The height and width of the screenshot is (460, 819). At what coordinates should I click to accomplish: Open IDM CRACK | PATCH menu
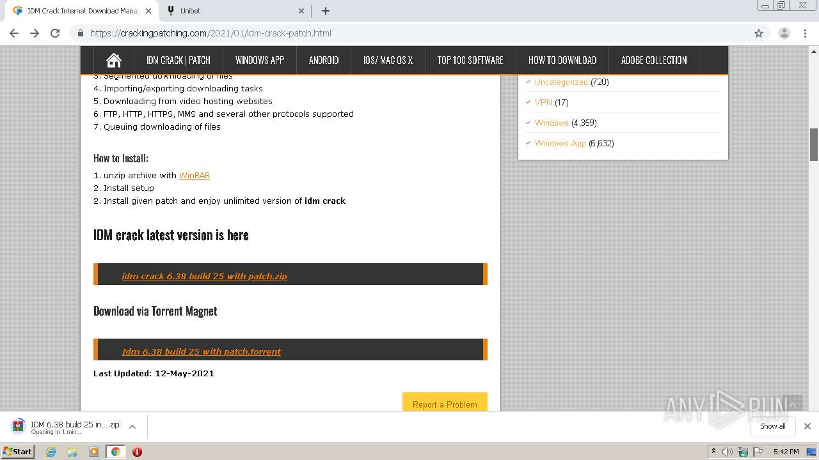(x=178, y=60)
